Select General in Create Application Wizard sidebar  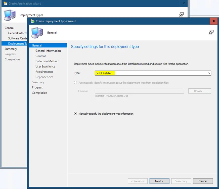point(9,28)
